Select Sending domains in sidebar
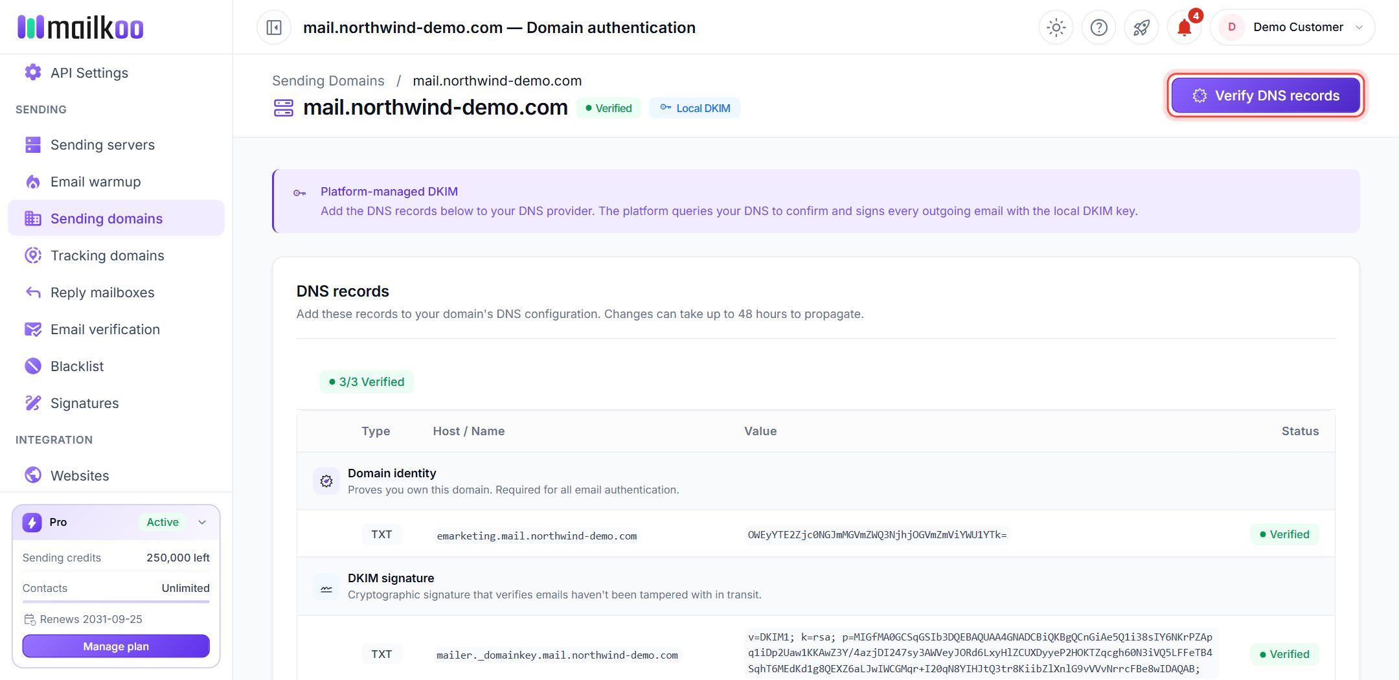 [x=117, y=218]
